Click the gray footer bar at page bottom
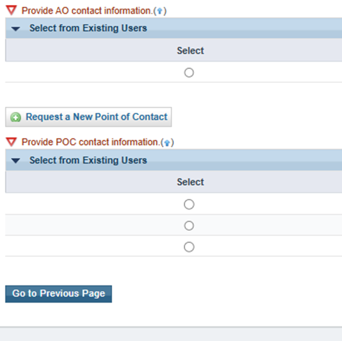The height and width of the screenshot is (341, 342). point(171,334)
